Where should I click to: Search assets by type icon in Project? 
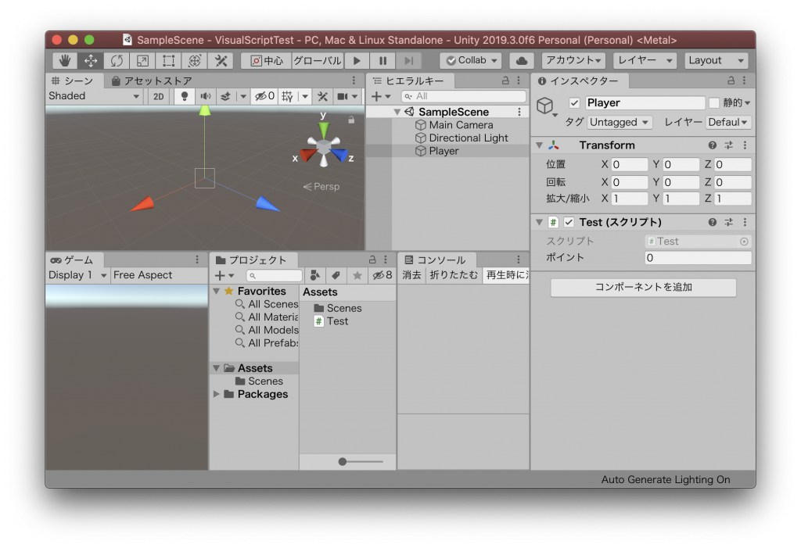pos(315,275)
